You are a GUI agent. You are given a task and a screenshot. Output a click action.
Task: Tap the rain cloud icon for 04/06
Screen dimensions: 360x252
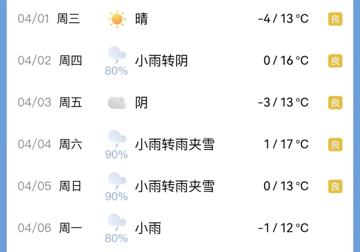click(117, 223)
